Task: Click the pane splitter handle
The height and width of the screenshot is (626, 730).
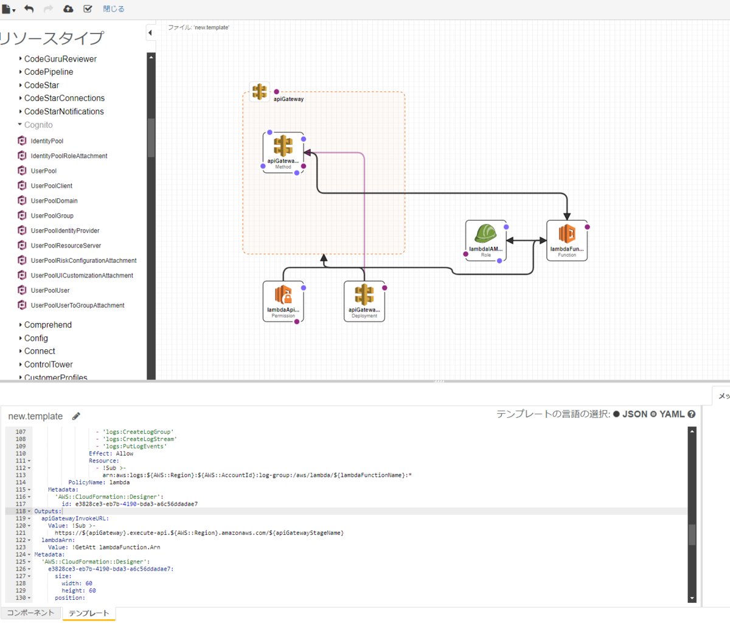Action: (x=439, y=381)
